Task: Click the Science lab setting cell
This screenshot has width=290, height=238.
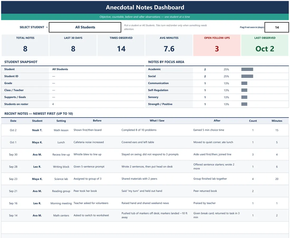Action: tap(61, 179)
